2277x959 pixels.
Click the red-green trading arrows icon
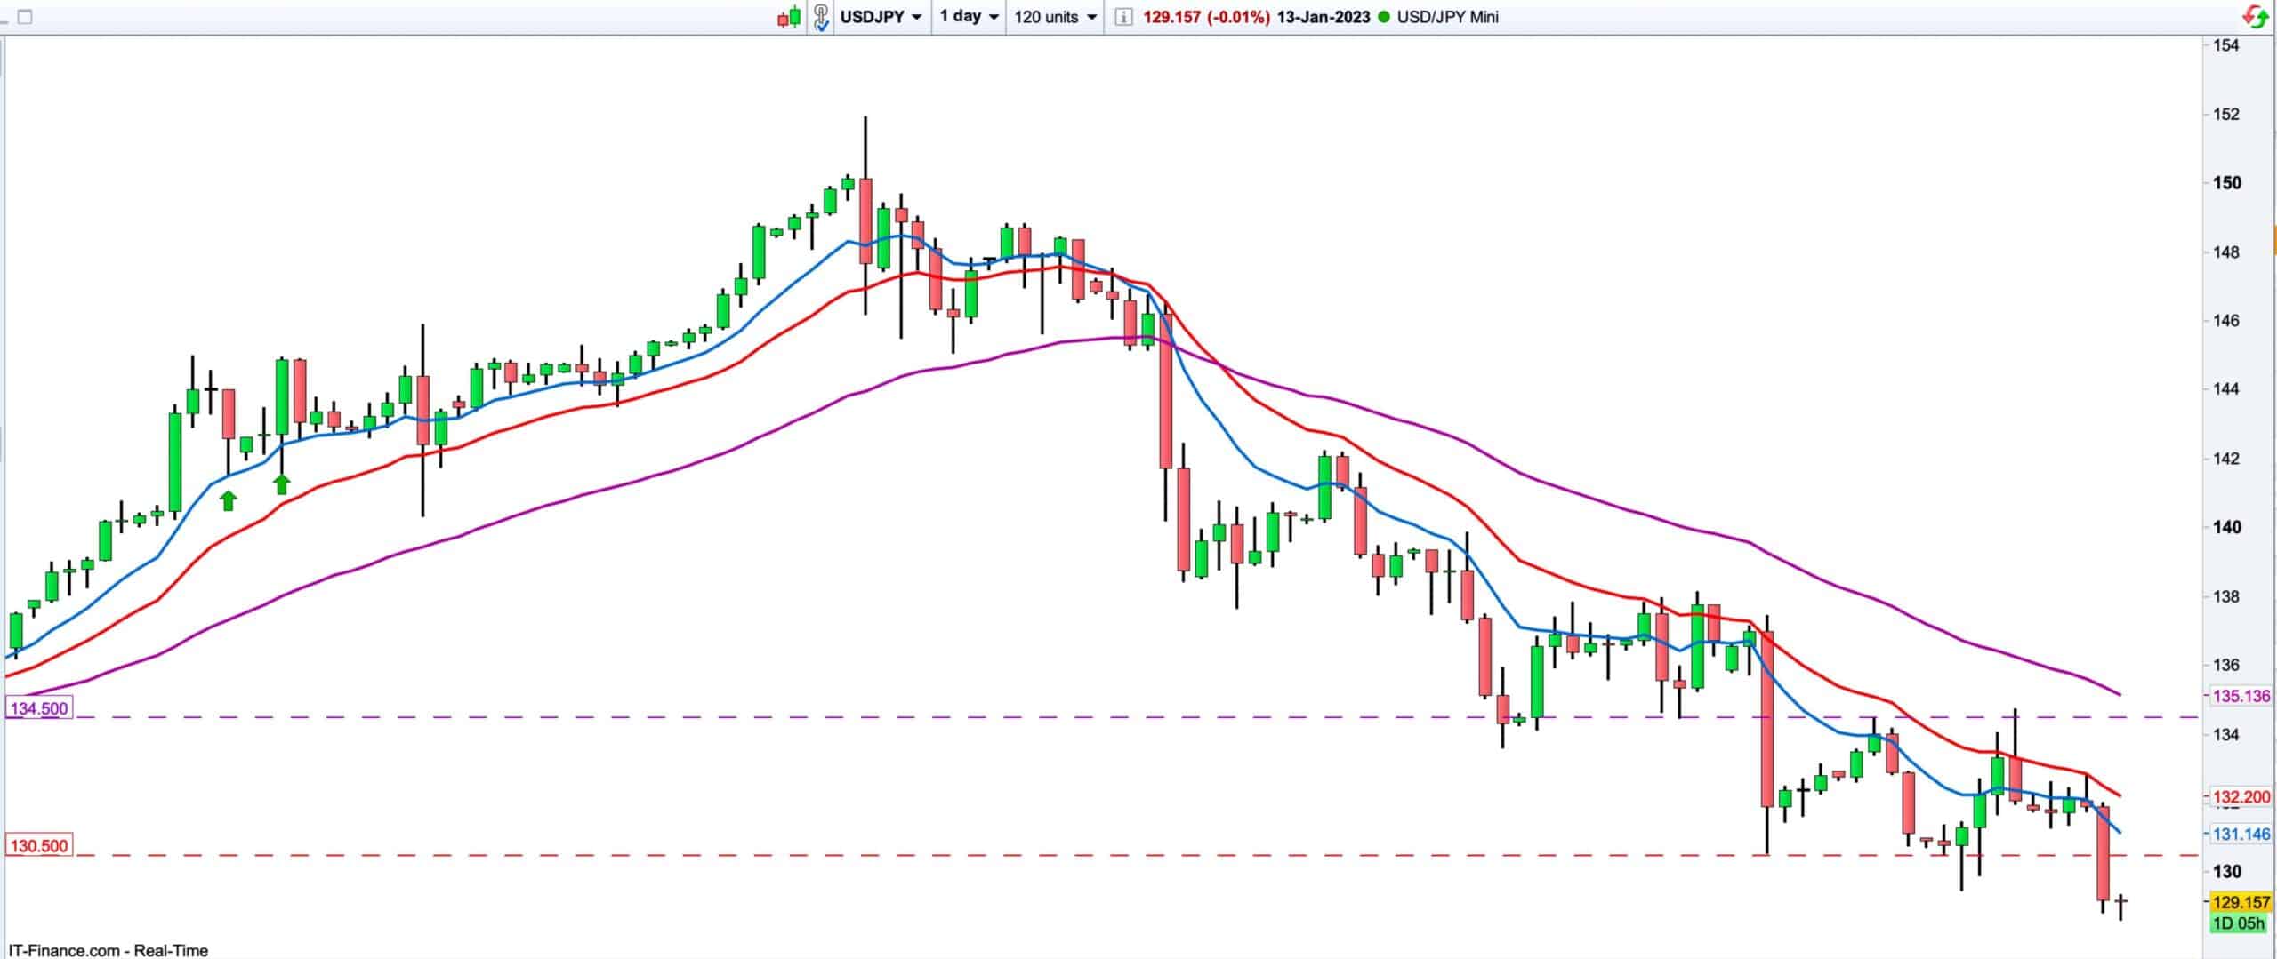(x=2256, y=17)
